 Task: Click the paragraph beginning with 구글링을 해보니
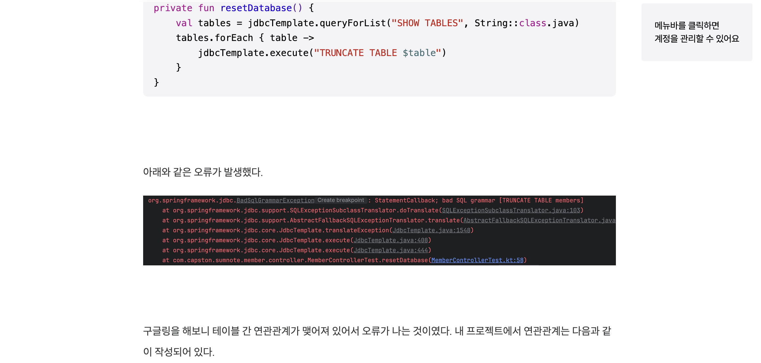pos(377,331)
